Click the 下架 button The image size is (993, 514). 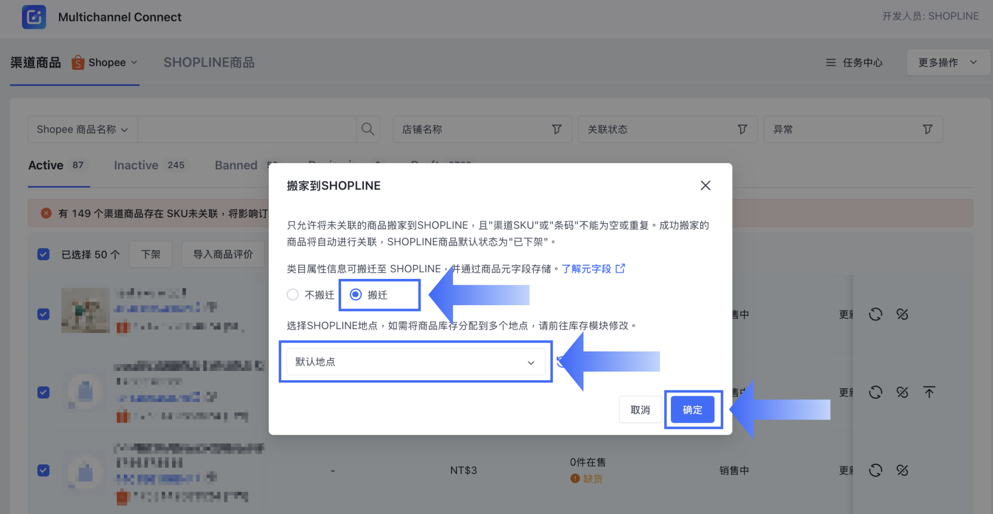151,255
